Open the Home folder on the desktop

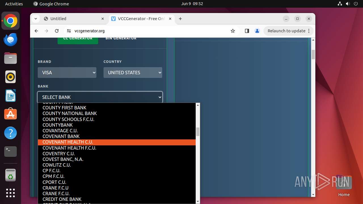344,186
